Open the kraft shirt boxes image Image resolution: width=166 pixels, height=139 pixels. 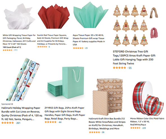[x=107, y=97]
